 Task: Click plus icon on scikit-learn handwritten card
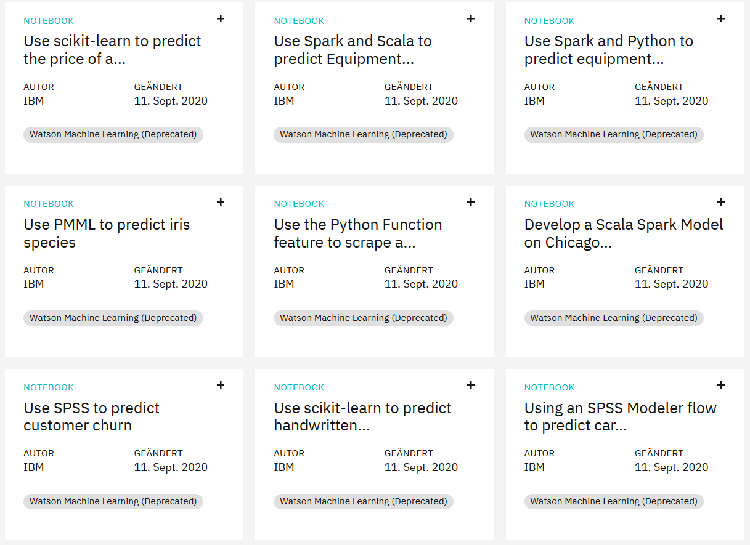point(471,385)
